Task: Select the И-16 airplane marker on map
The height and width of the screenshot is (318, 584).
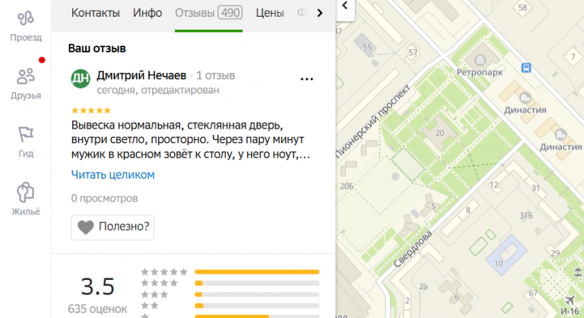Action: point(570,300)
